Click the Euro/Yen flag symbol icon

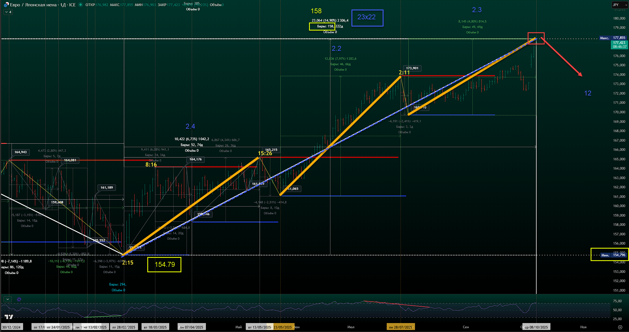click(x=6, y=5)
